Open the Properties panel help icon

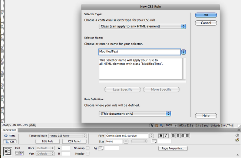click(237, 136)
